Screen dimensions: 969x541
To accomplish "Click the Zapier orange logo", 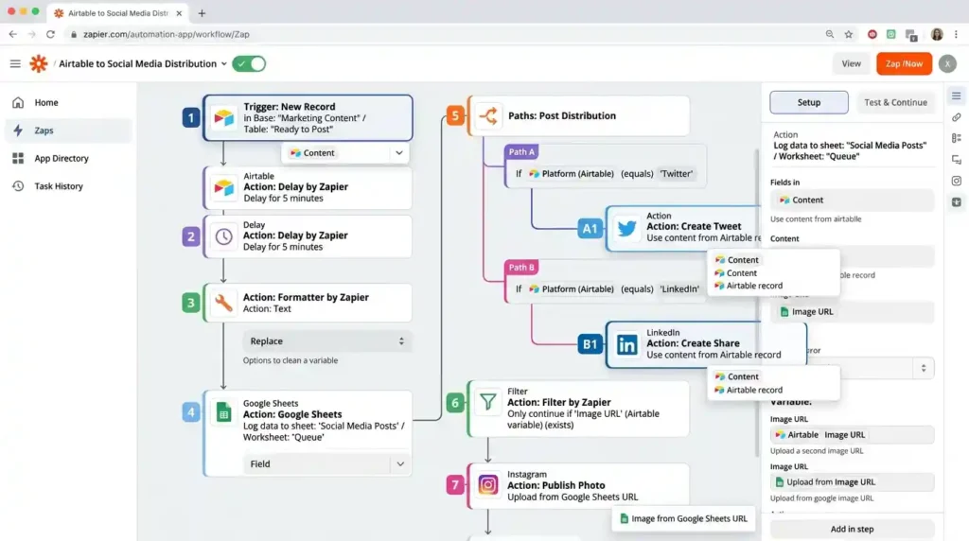I will [x=38, y=63].
